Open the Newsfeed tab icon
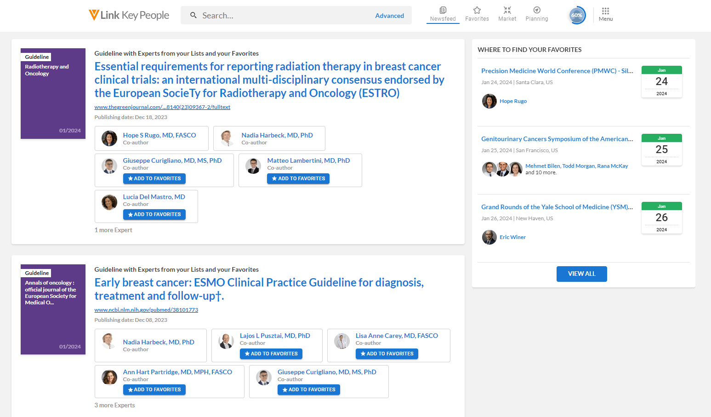711x417 pixels. (x=443, y=11)
